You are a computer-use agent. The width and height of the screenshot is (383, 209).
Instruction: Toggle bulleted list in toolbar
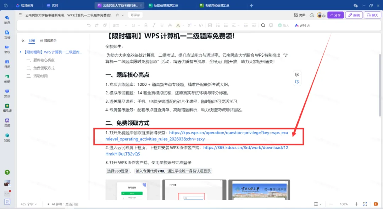point(226,26)
